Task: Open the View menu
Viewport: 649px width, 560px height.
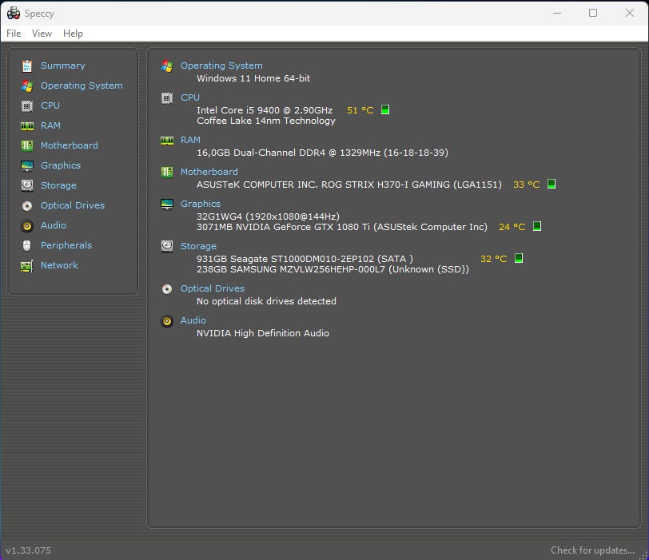Action: (x=42, y=34)
